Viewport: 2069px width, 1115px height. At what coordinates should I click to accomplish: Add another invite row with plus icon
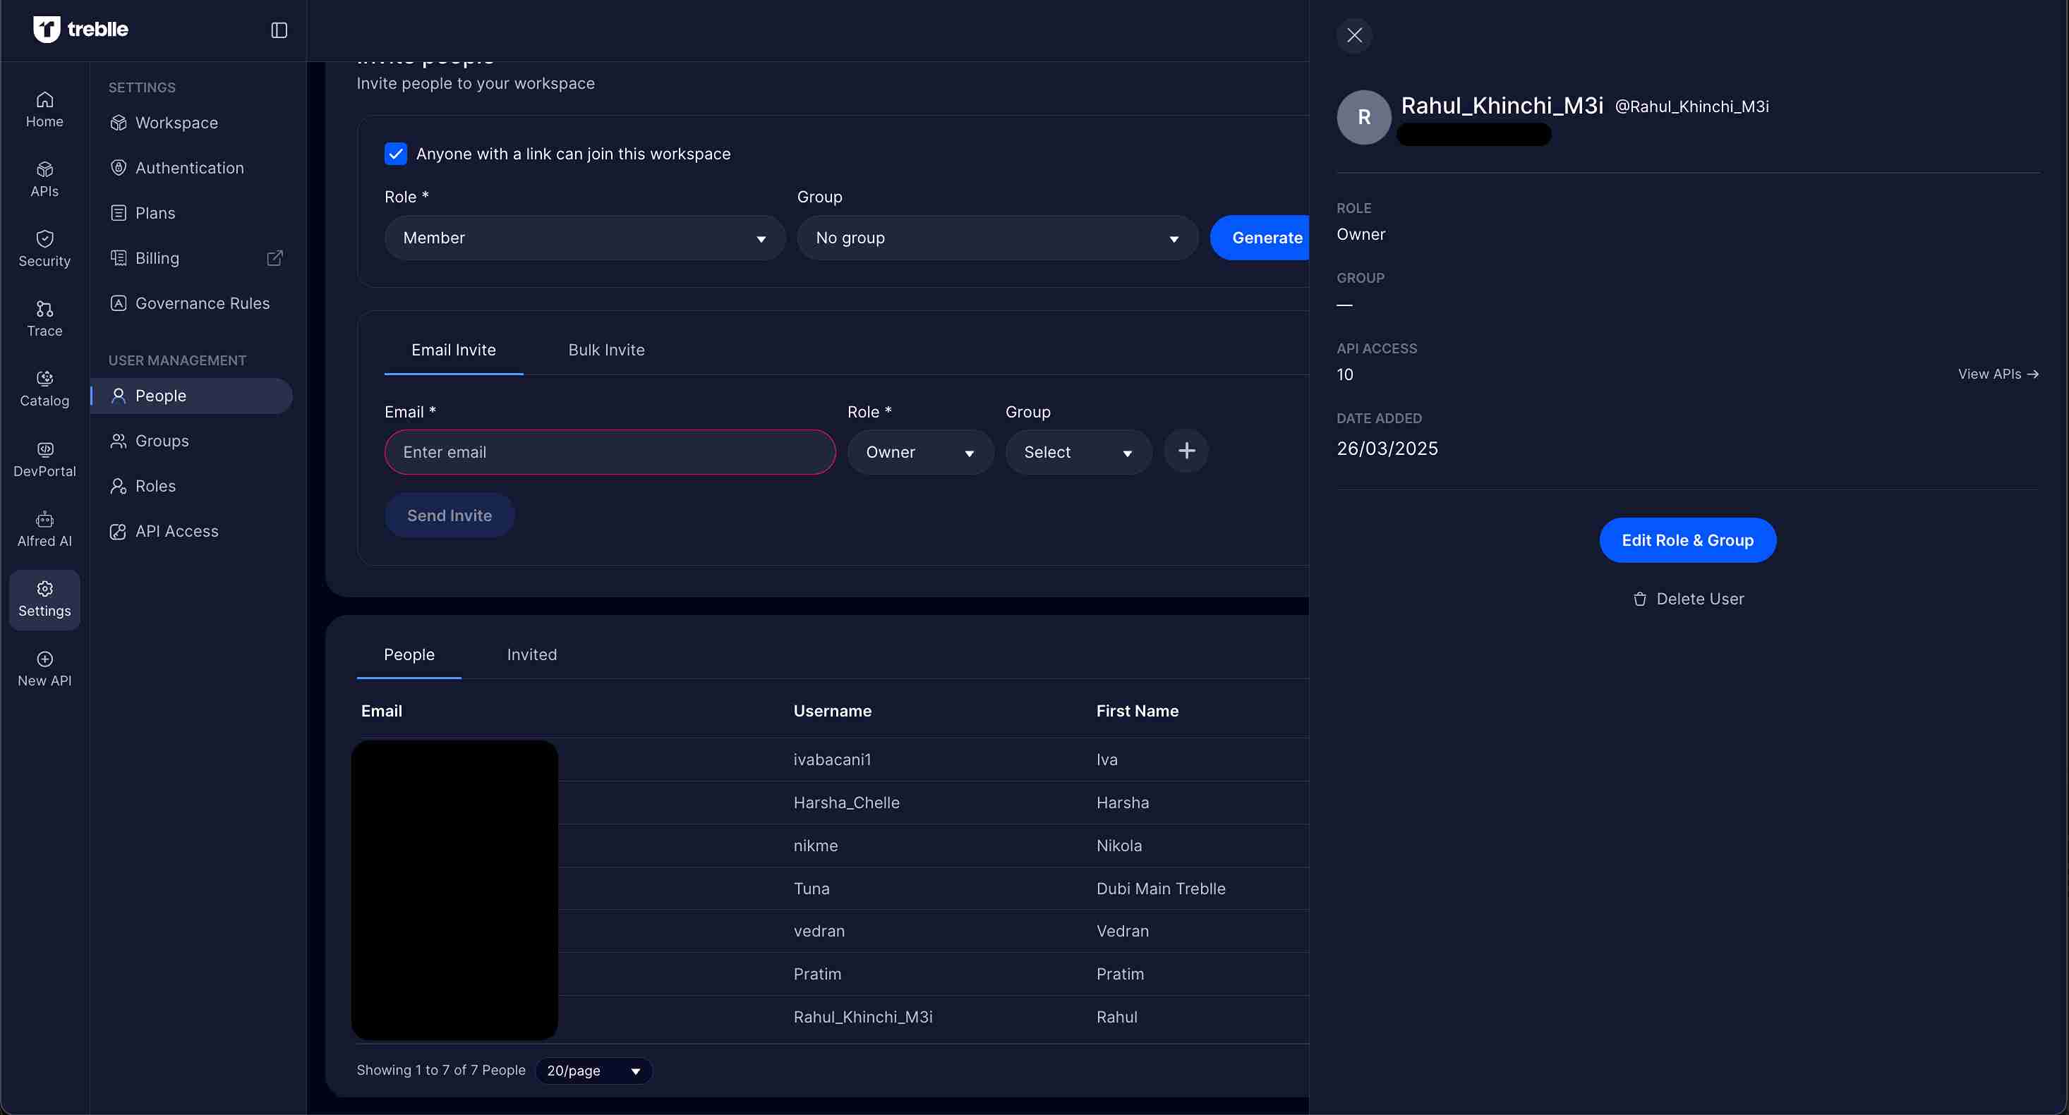[x=1186, y=451]
